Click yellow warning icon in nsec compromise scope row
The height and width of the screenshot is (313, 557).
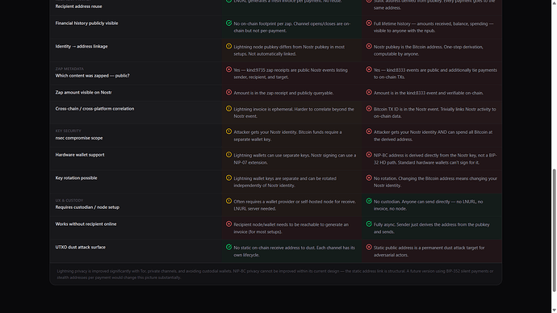point(228,131)
